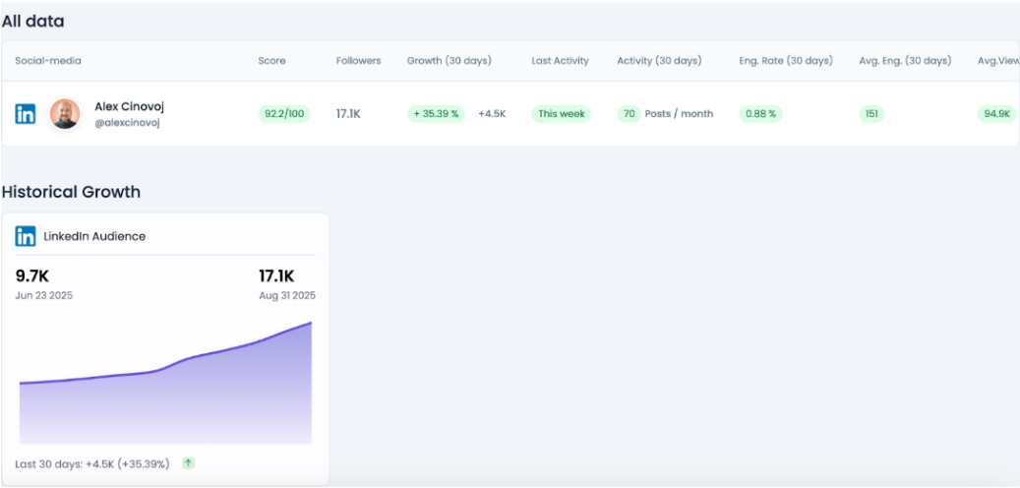Image resolution: width=1020 pixels, height=488 pixels.
Task: Click the purple audience growth area chart
Action: [x=165, y=384]
